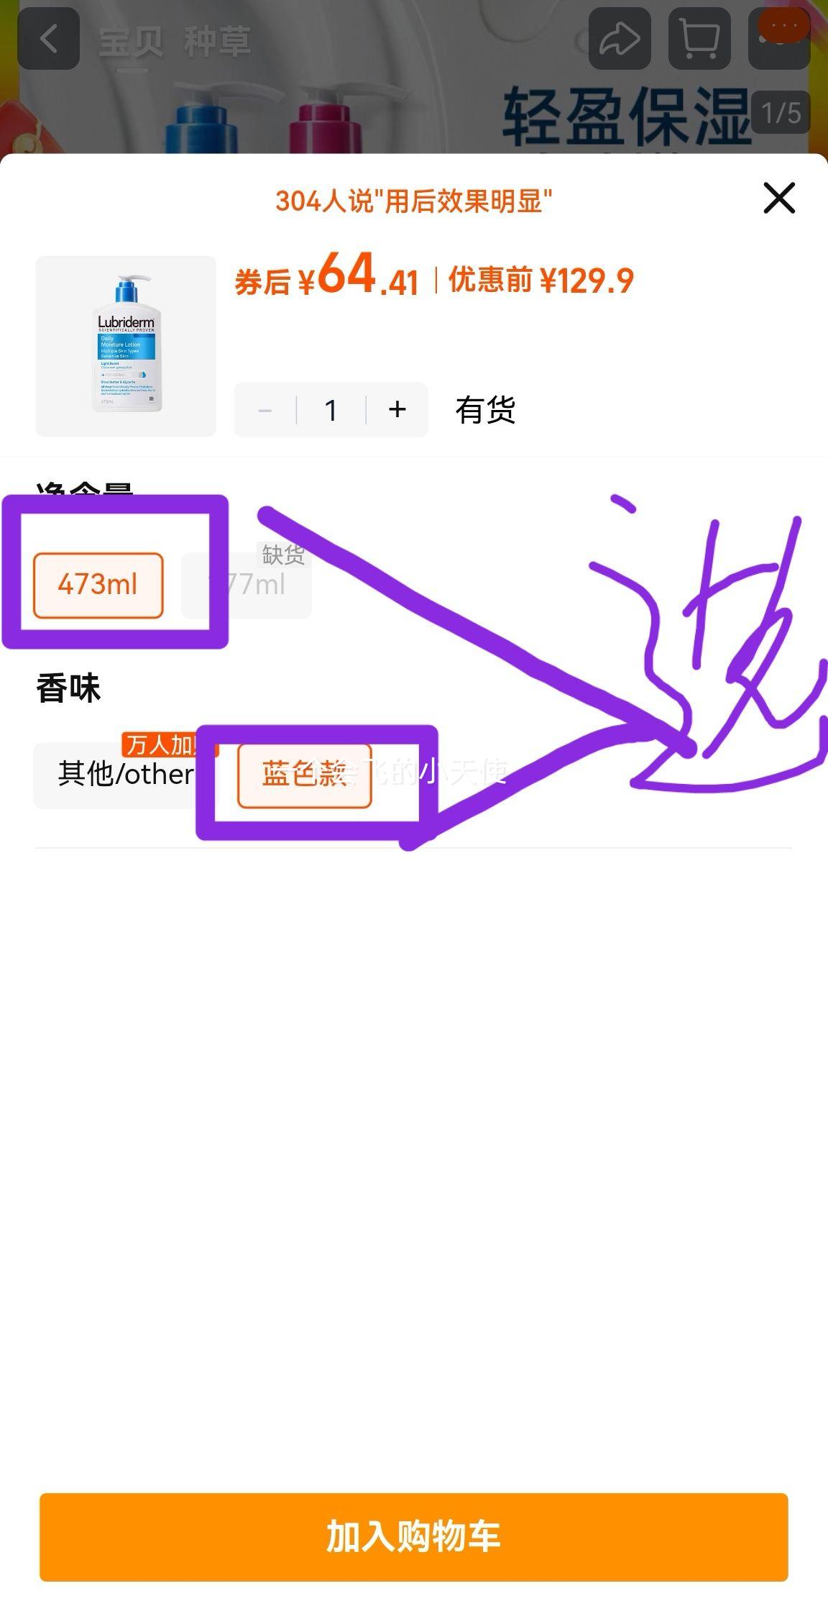This screenshot has height=1614, width=828.
Task: Decrease quantity with minus button
Action: coord(264,410)
